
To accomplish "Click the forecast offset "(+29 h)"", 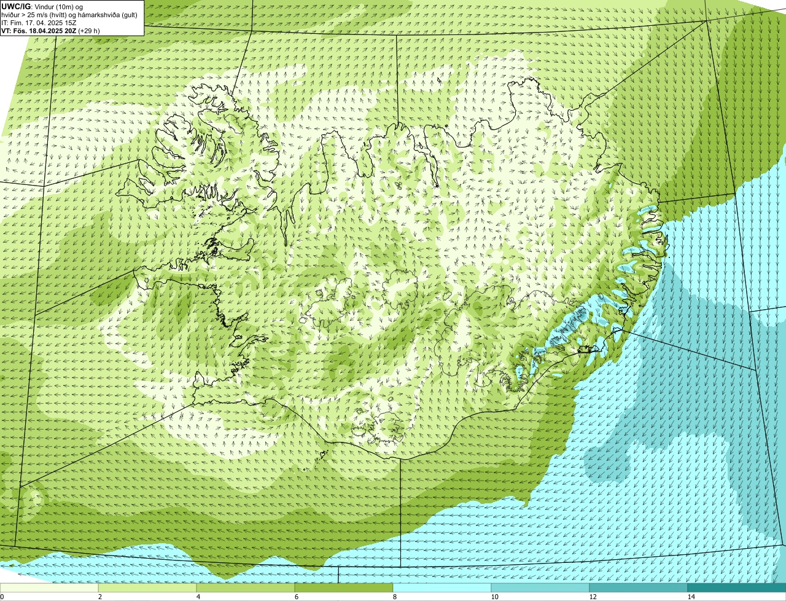I will tap(89, 31).
